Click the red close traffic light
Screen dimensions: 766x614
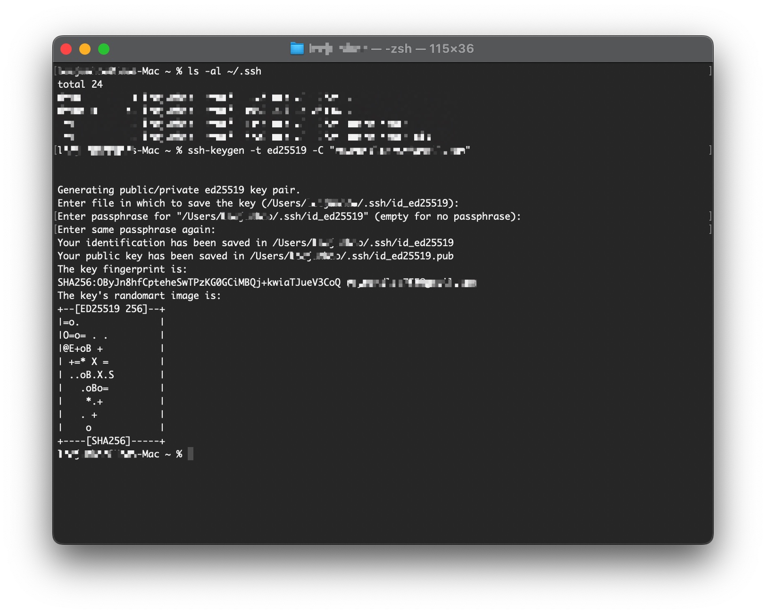pyautogui.click(x=67, y=48)
